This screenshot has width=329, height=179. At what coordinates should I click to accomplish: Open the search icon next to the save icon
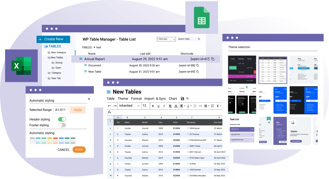[187, 98]
